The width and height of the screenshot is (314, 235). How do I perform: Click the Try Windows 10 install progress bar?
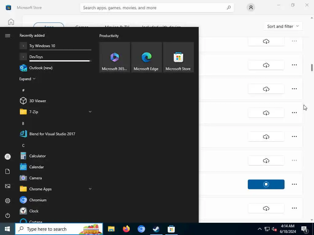click(60, 50)
